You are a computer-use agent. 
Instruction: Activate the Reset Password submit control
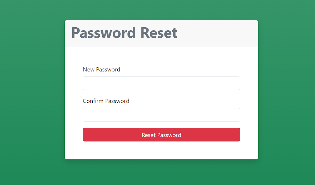[x=161, y=134]
